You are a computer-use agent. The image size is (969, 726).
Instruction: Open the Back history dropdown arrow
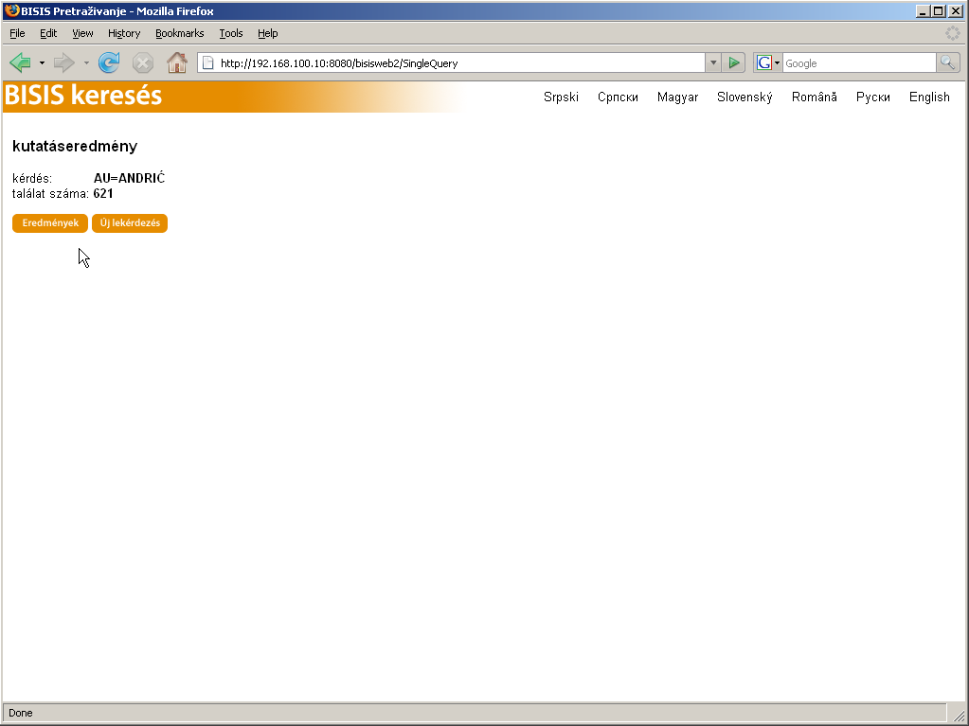[42, 63]
